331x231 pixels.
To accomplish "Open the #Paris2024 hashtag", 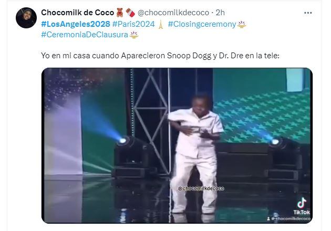I will click(x=133, y=24).
